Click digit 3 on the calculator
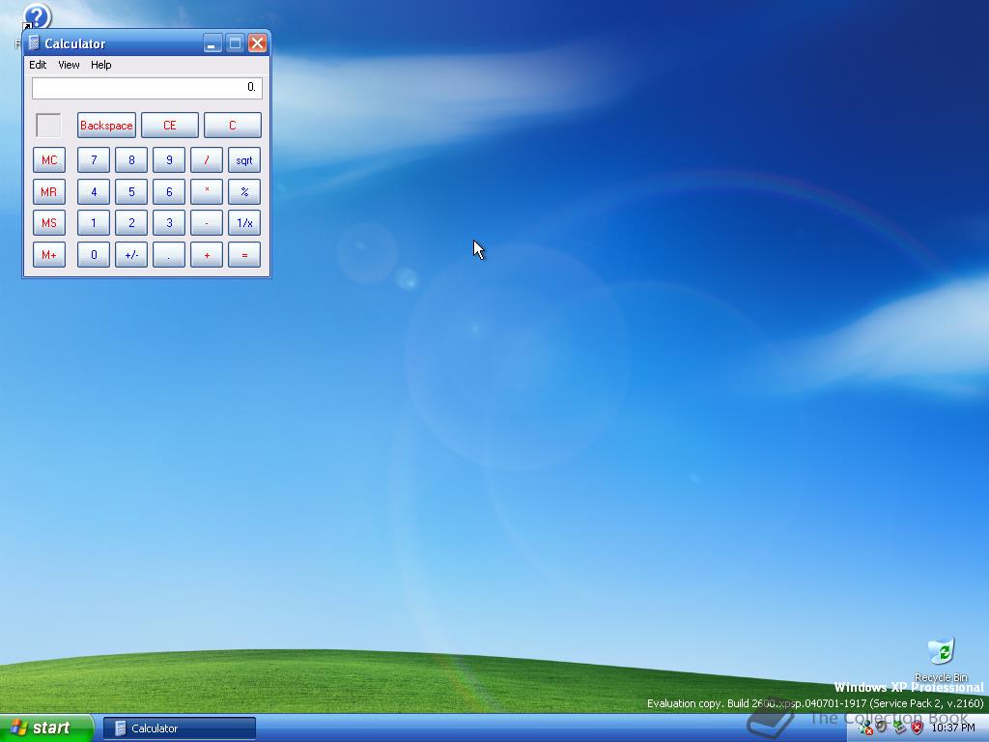Viewport: 989px width, 742px height. (x=169, y=223)
